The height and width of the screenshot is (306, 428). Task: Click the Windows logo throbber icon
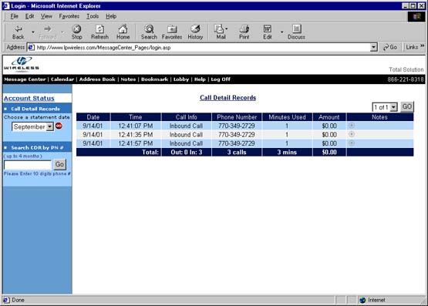(416, 17)
